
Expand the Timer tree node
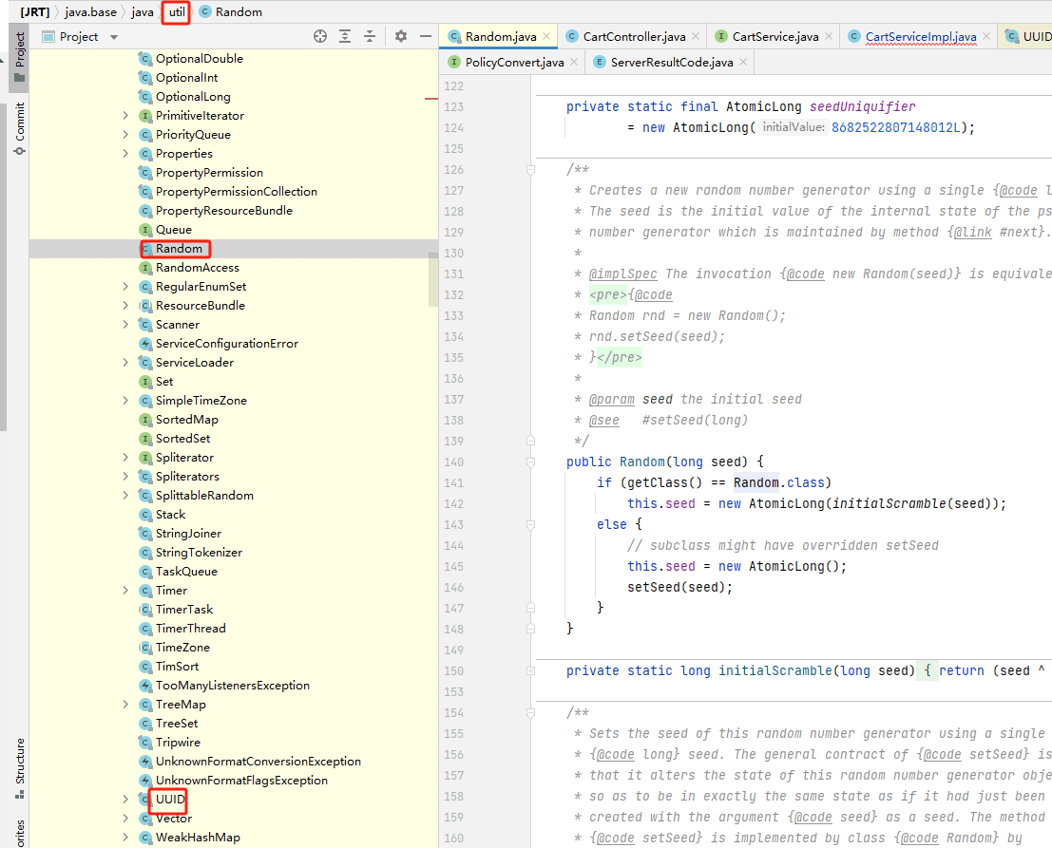125,590
